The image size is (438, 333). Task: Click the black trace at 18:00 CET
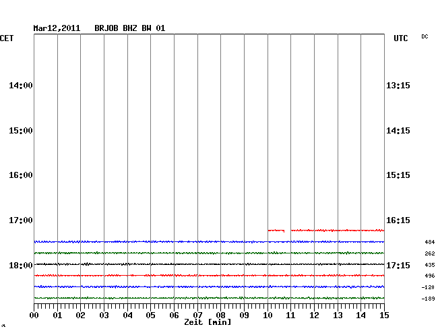tap(209, 264)
